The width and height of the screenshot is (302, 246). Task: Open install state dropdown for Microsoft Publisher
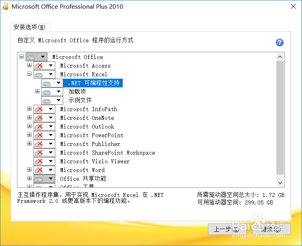click(44, 144)
